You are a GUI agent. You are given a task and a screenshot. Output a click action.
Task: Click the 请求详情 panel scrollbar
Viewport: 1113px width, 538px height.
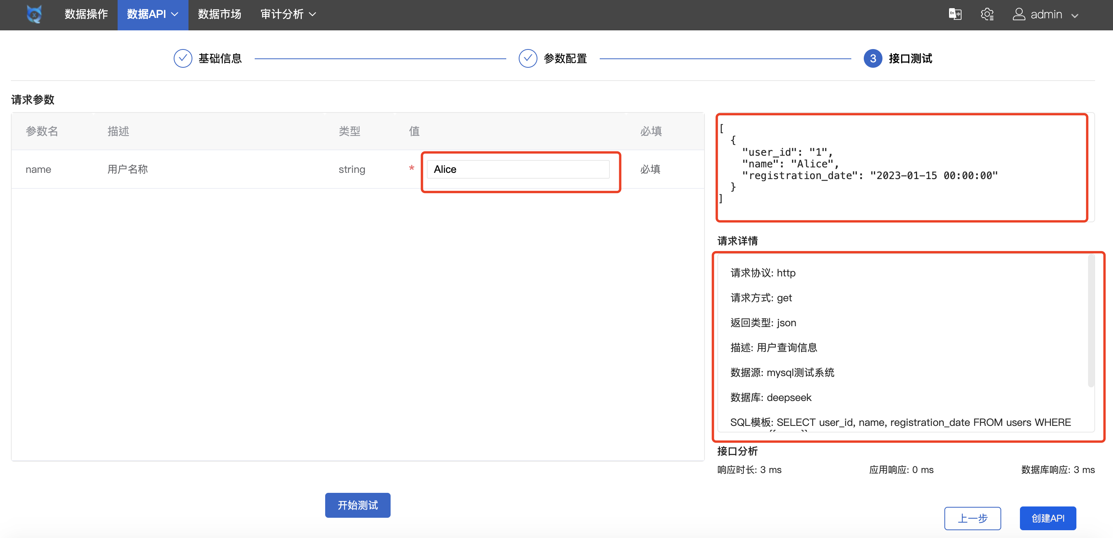(x=1090, y=321)
